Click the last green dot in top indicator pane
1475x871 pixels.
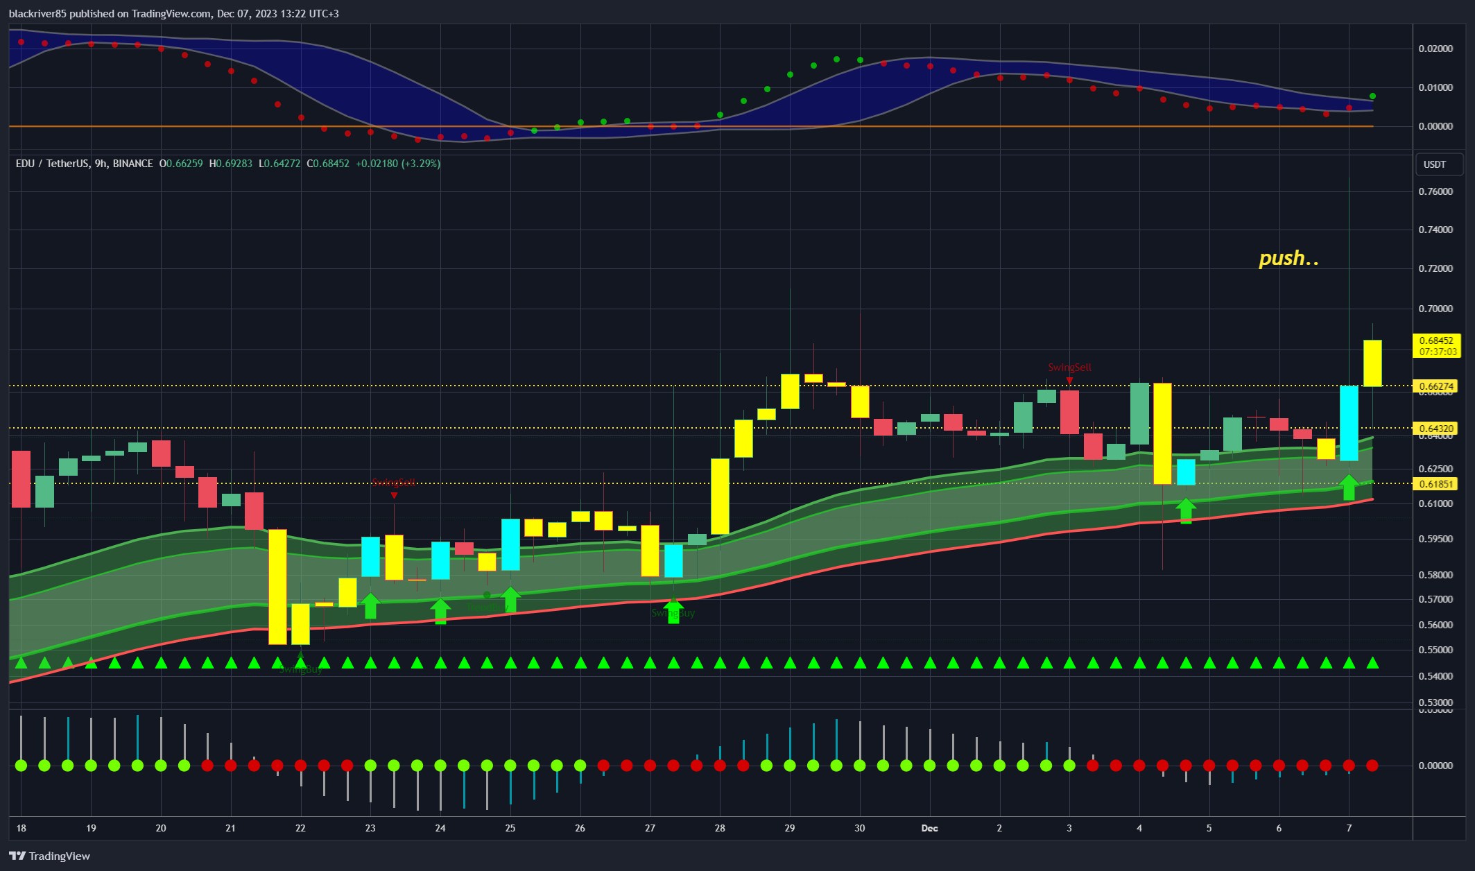(x=1372, y=96)
